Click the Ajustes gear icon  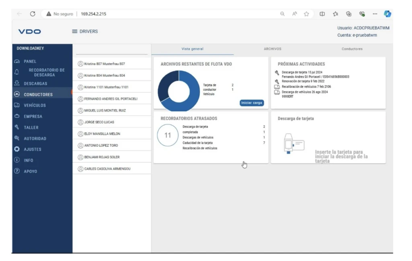pos(17,149)
